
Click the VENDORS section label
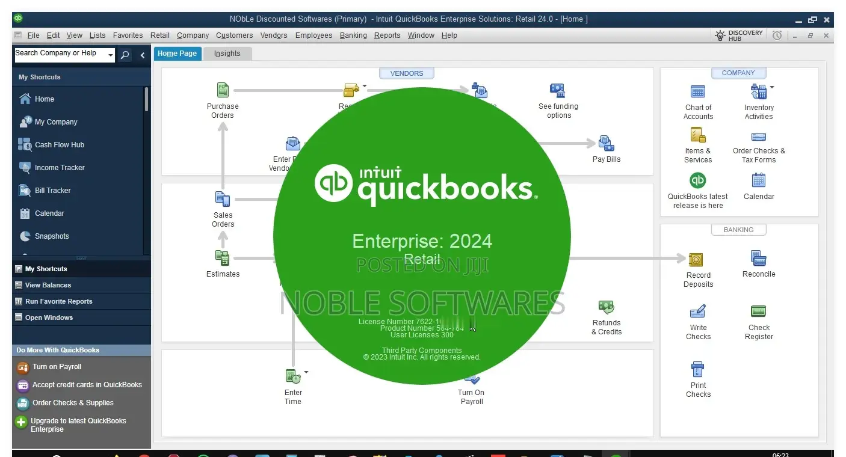pyautogui.click(x=407, y=73)
